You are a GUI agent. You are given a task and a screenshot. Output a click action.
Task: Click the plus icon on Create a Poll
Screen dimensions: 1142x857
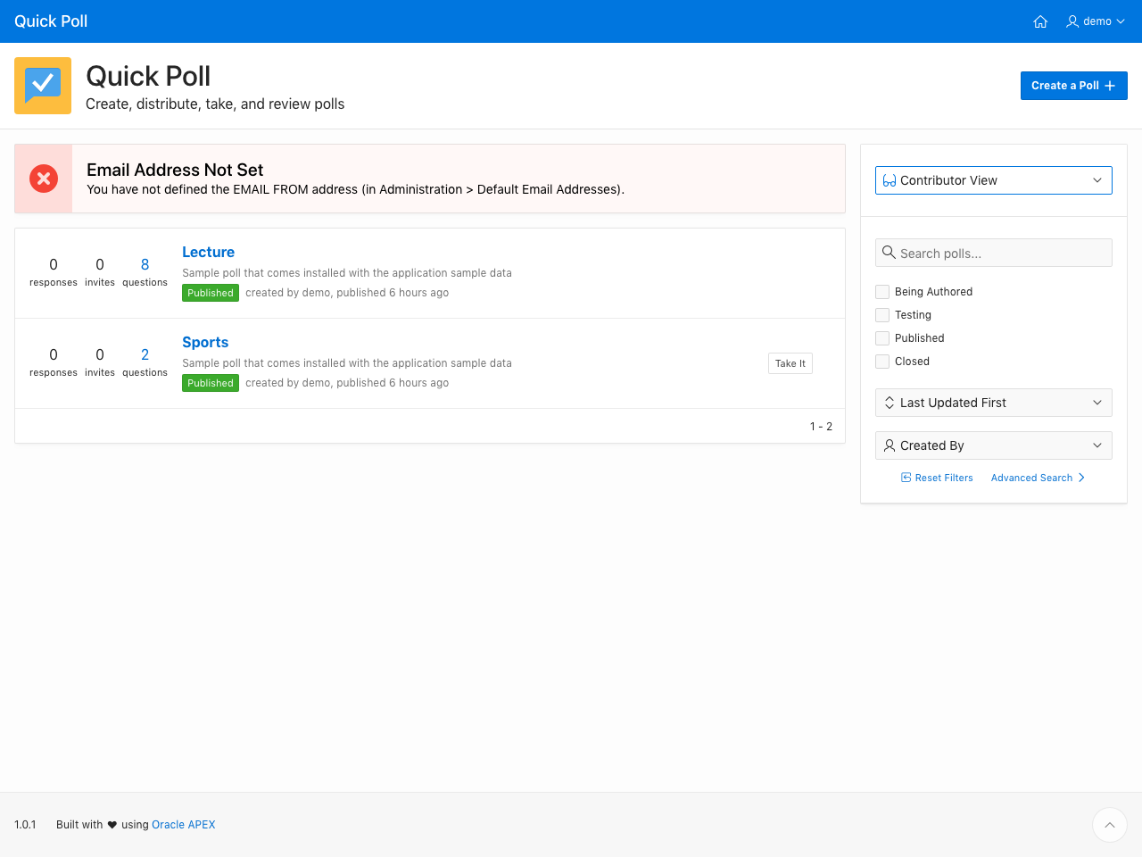click(1110, 86)
